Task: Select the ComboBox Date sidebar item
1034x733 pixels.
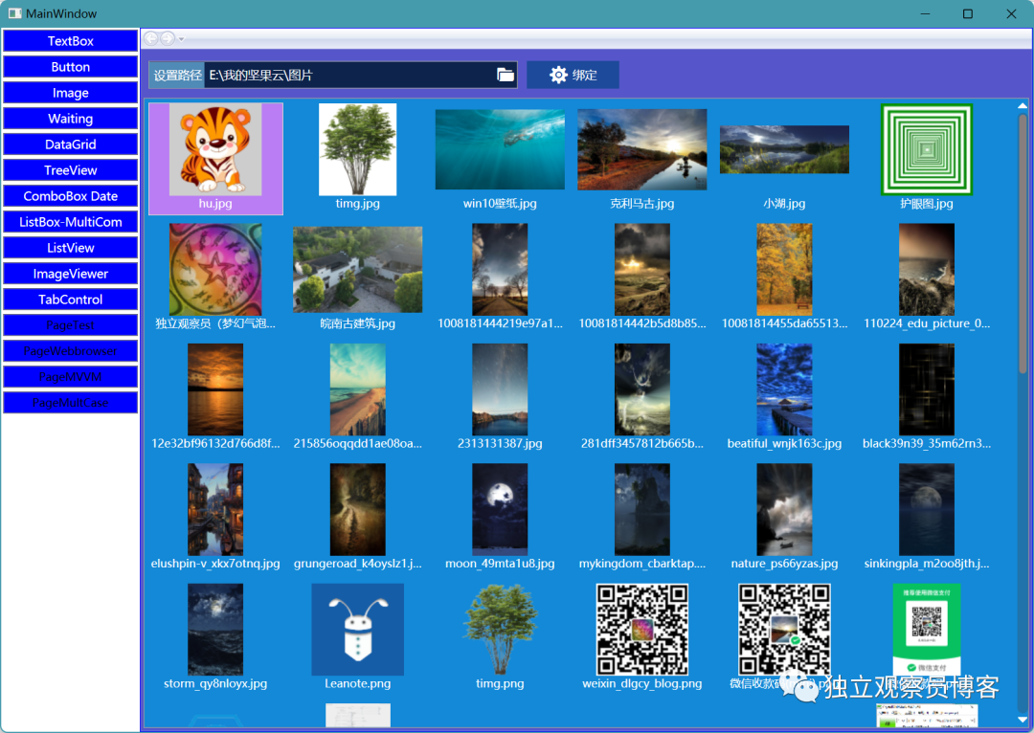Action: tap(71, 196)
